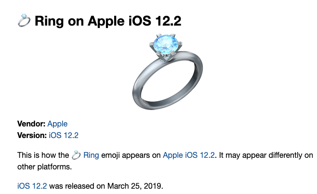Open the Apple iOS 12.2 paragraph link

pyautogui.click(x=189, y=155)
